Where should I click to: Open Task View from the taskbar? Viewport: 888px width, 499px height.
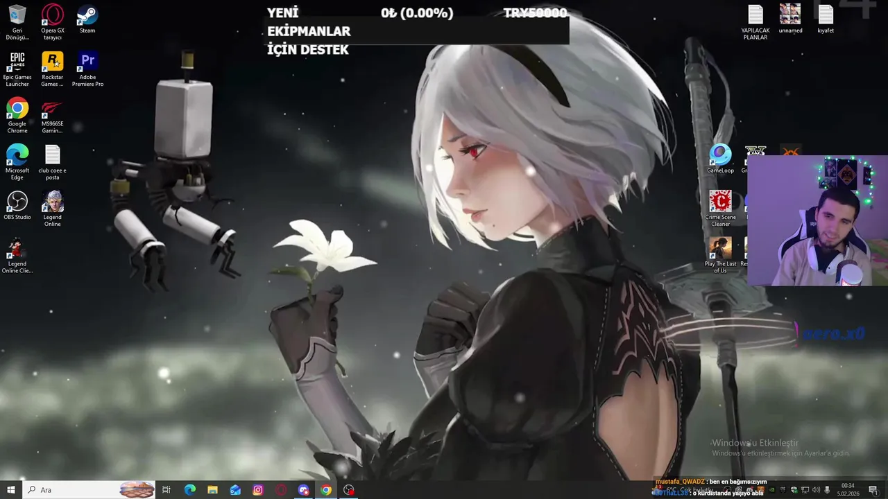[166, 490]
